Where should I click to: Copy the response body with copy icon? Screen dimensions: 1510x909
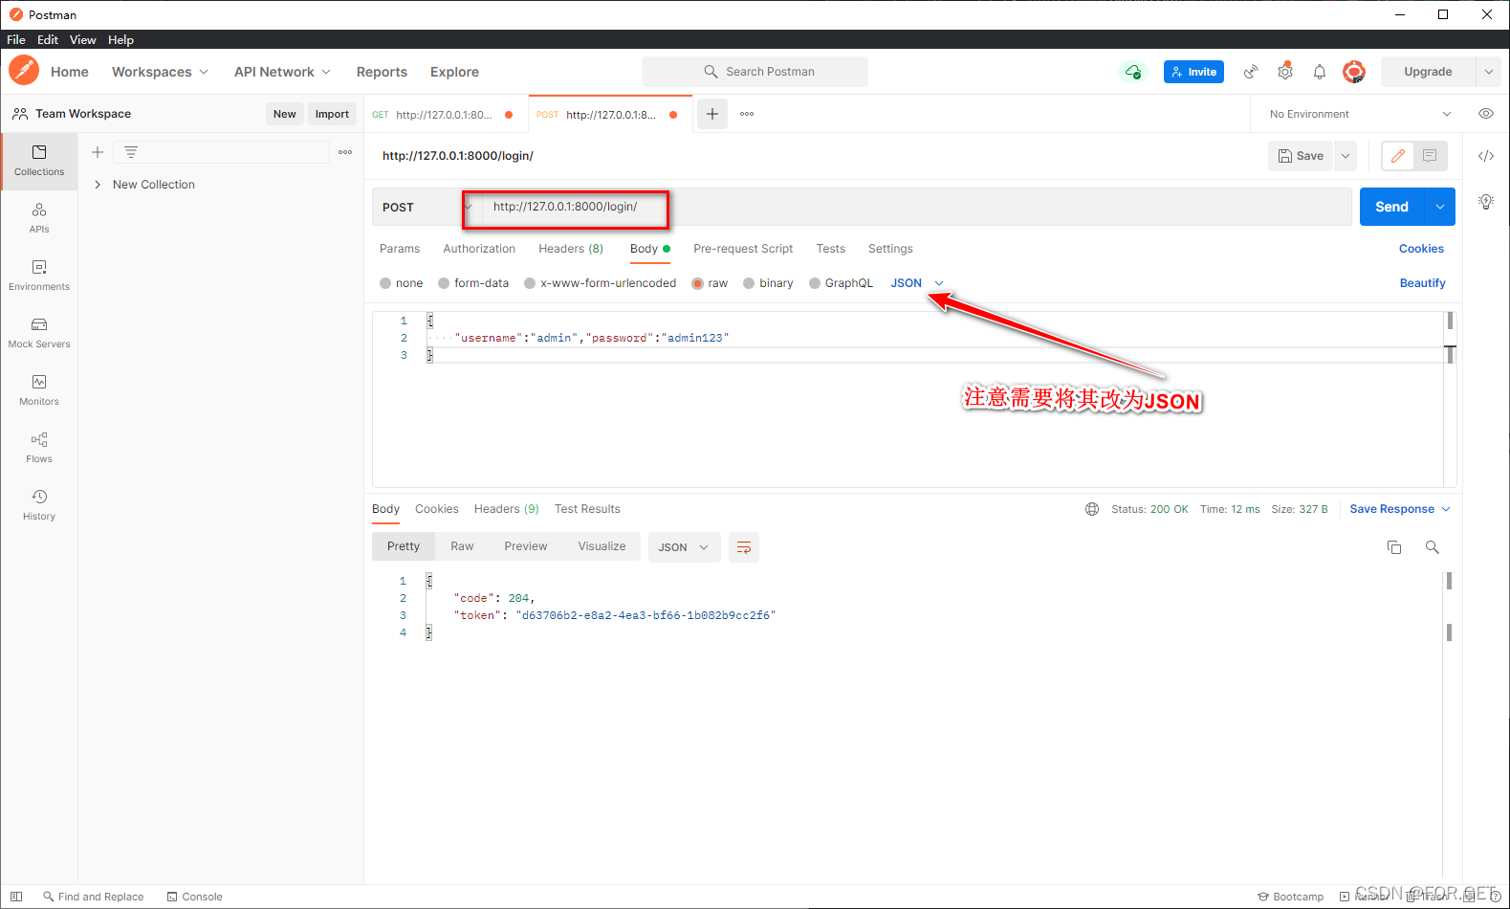[x=1394, y=547]
